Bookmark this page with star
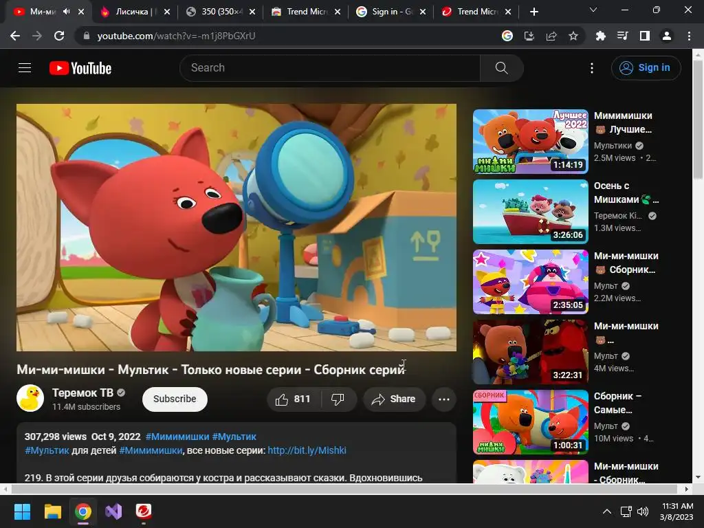 (x=573, y=36)
